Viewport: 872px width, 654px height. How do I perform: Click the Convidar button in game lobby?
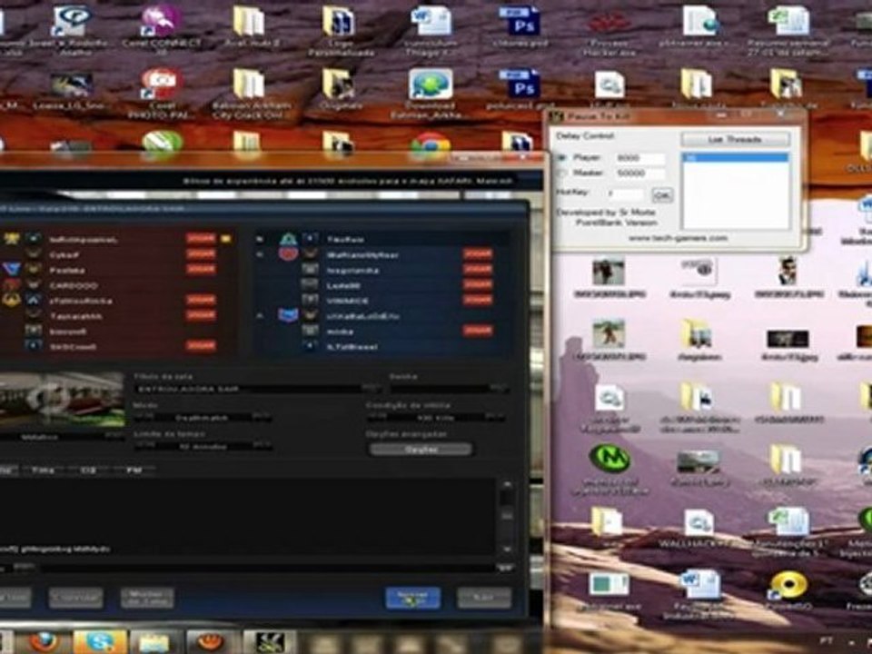pyautogui.click(x=75, y=599)
